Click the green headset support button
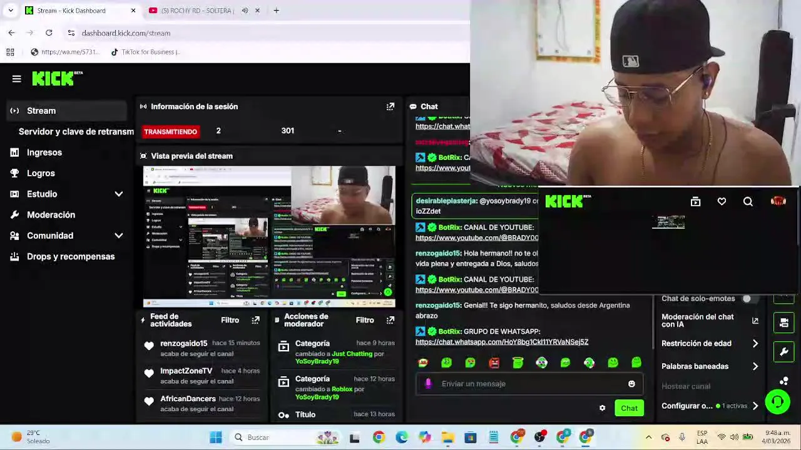801x450 pixels. pos(778,401)
